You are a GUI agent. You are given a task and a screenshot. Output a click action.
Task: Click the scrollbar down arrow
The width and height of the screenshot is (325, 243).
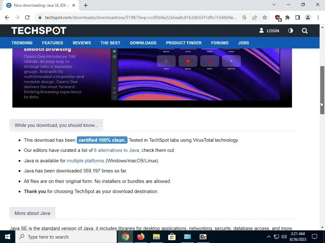pos(322,227)
